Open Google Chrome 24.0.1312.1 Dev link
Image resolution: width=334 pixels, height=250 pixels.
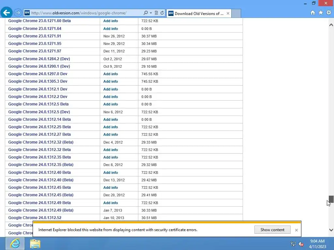click(x=38, y=89)
